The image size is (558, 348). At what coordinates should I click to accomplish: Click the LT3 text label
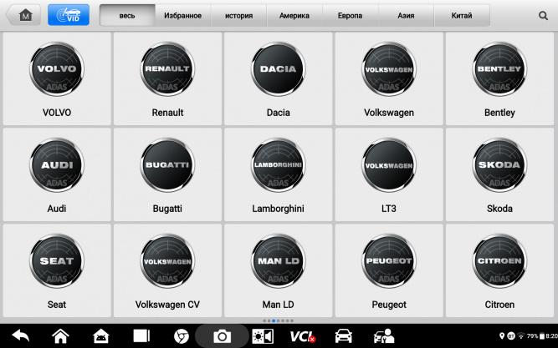click(389, 209)
